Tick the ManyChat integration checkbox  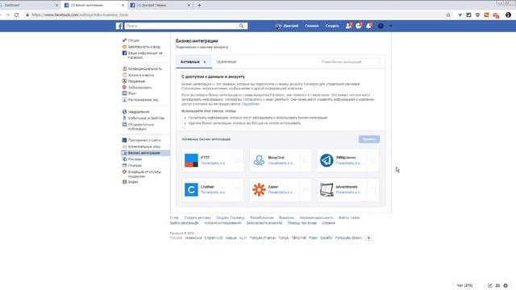click(x=306, y=160)
